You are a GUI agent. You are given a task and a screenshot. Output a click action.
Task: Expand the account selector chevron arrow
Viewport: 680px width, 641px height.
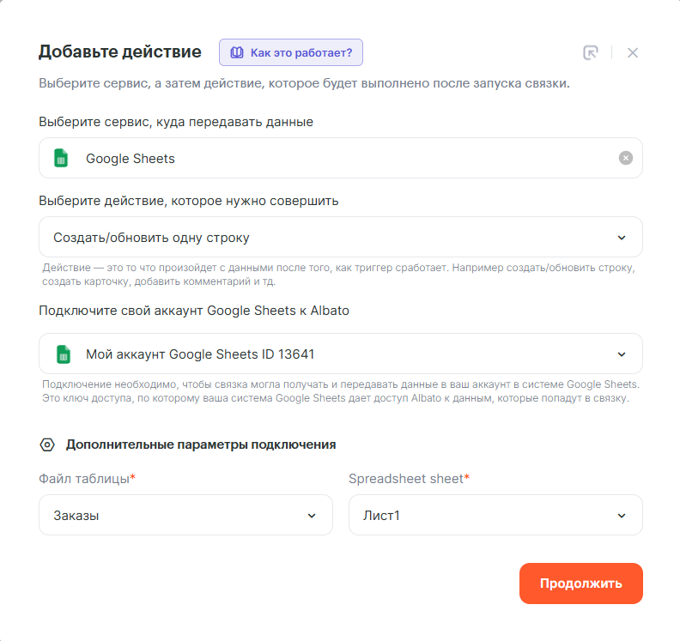click(622, 354)
